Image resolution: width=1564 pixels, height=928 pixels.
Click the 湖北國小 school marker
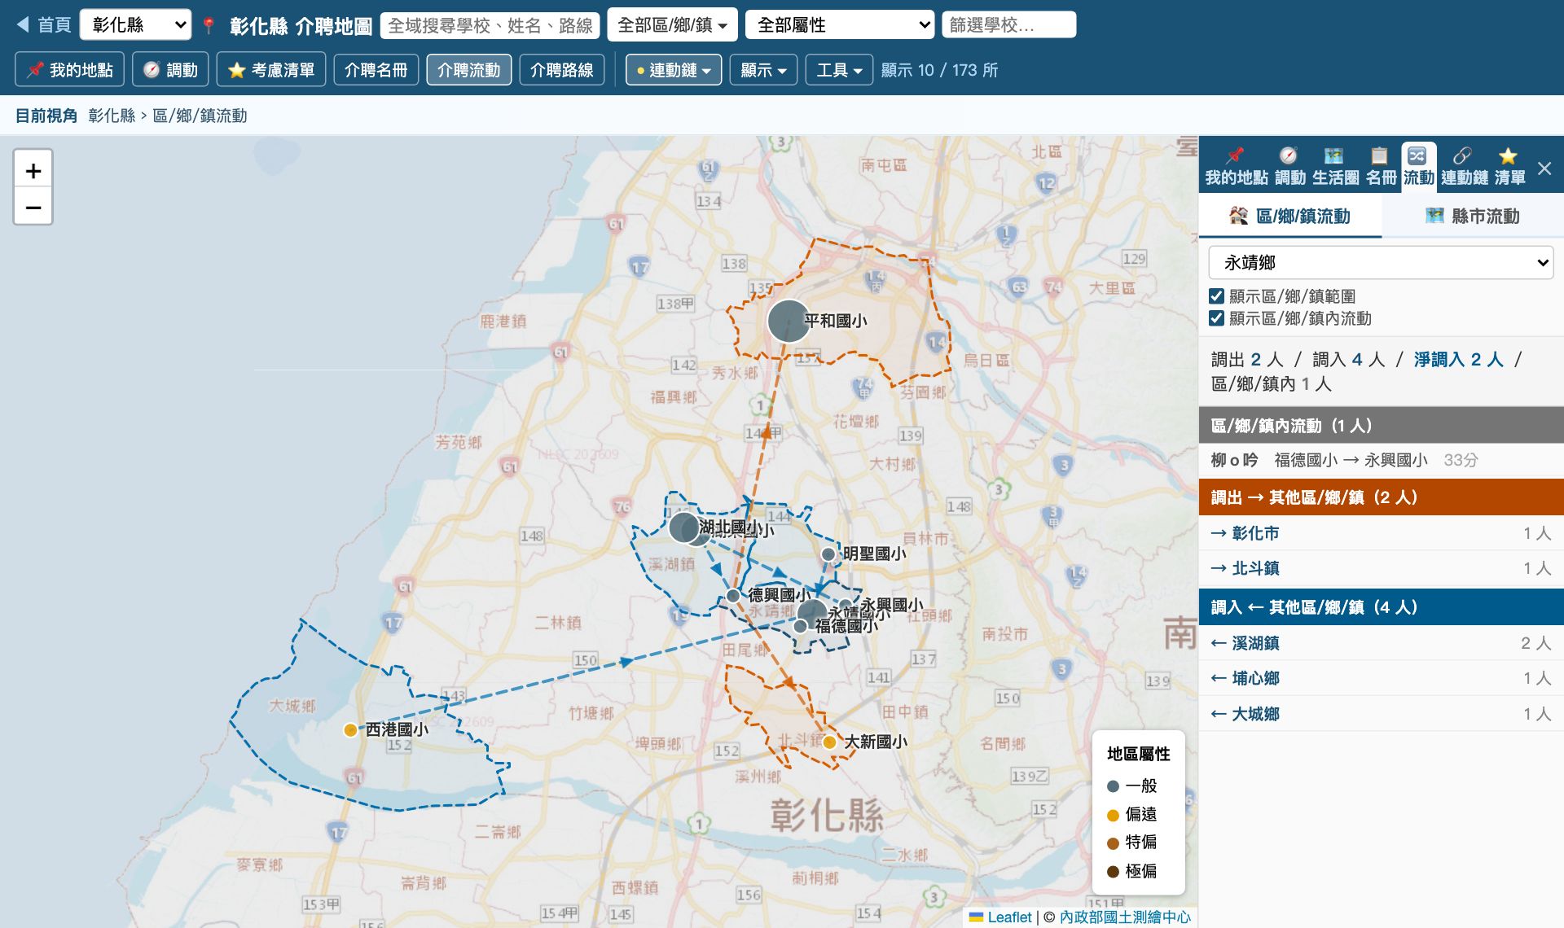685,527
